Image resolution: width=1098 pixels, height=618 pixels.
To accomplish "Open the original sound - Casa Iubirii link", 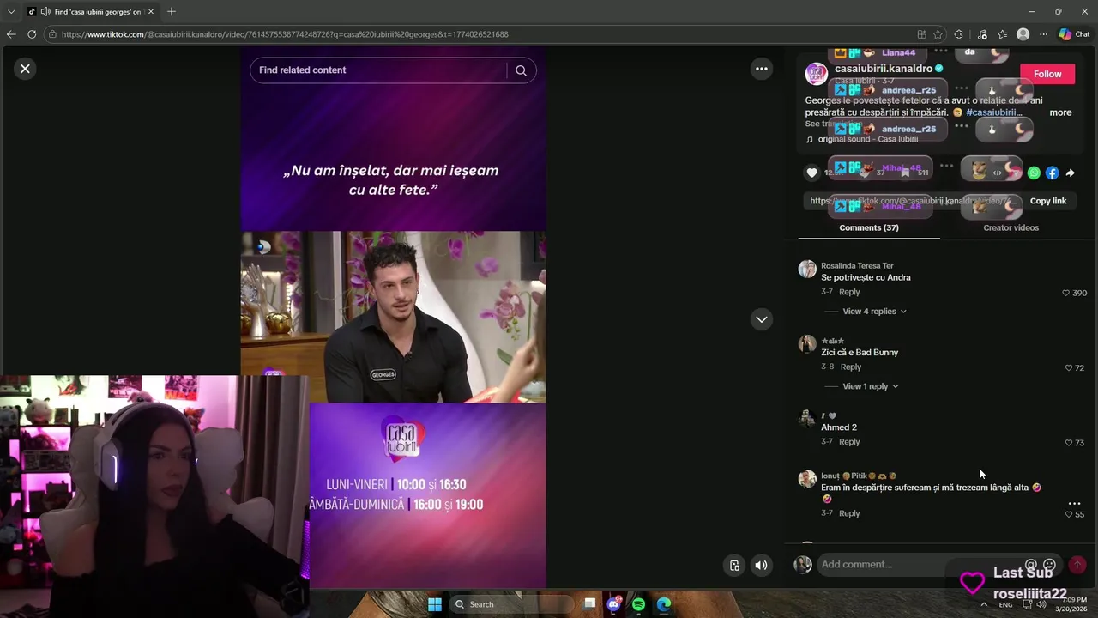I will click(x=867, y=139).
